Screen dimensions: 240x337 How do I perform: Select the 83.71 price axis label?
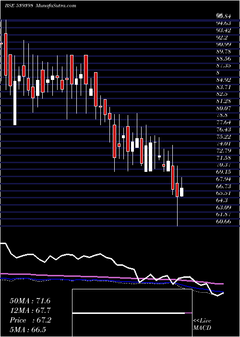pos(224,87)
